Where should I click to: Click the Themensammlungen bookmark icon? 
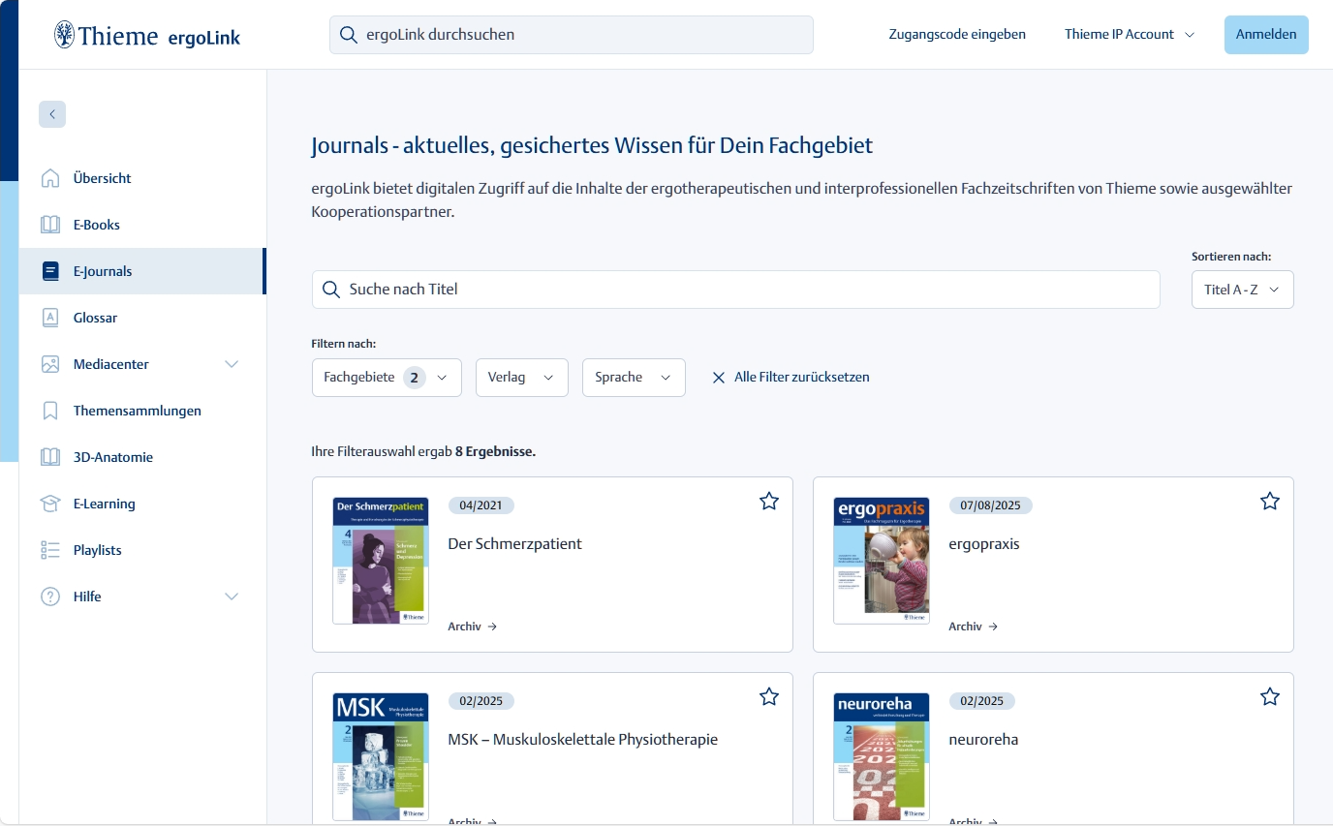coord(50,411)
